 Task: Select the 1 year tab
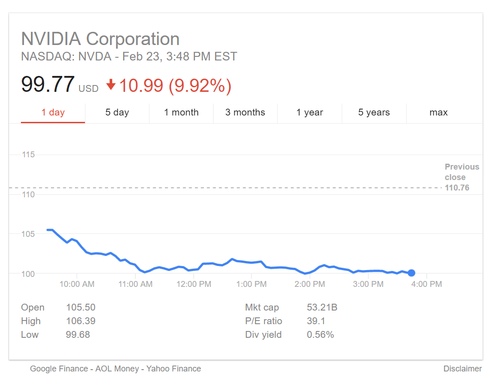pos(310,112)
